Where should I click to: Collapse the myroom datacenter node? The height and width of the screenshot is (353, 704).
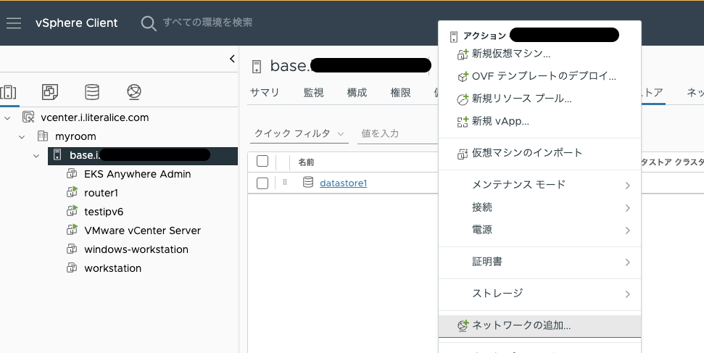pyautogui.click(x=22, y=136)
